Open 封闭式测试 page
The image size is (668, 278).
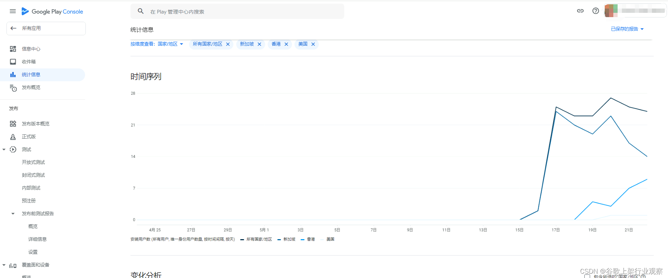[33, 175]
